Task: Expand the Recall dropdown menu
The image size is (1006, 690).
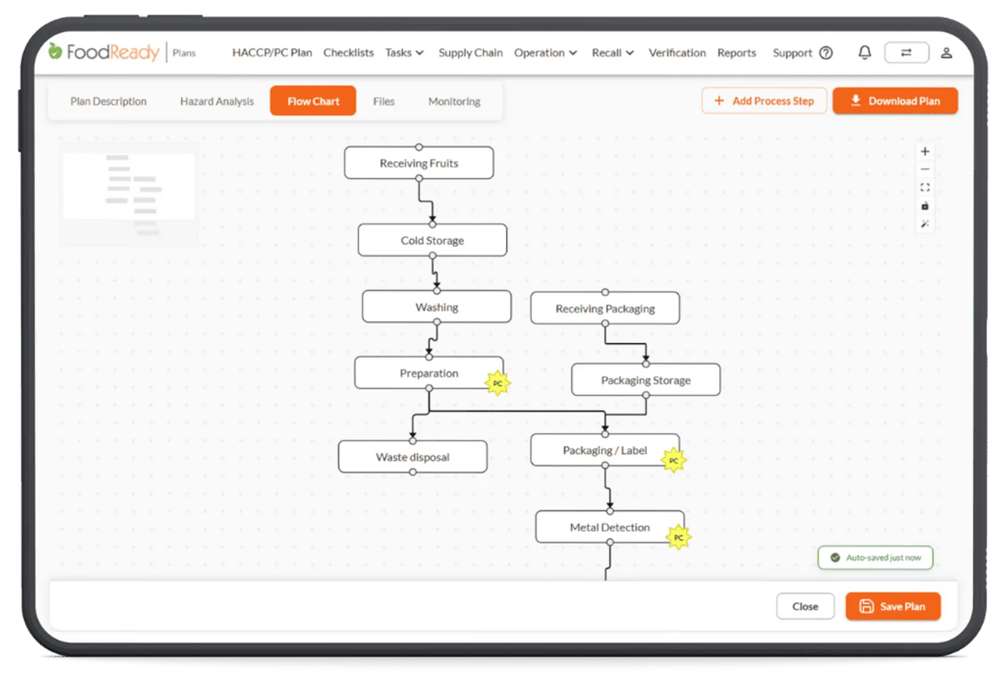Action: 612,53
